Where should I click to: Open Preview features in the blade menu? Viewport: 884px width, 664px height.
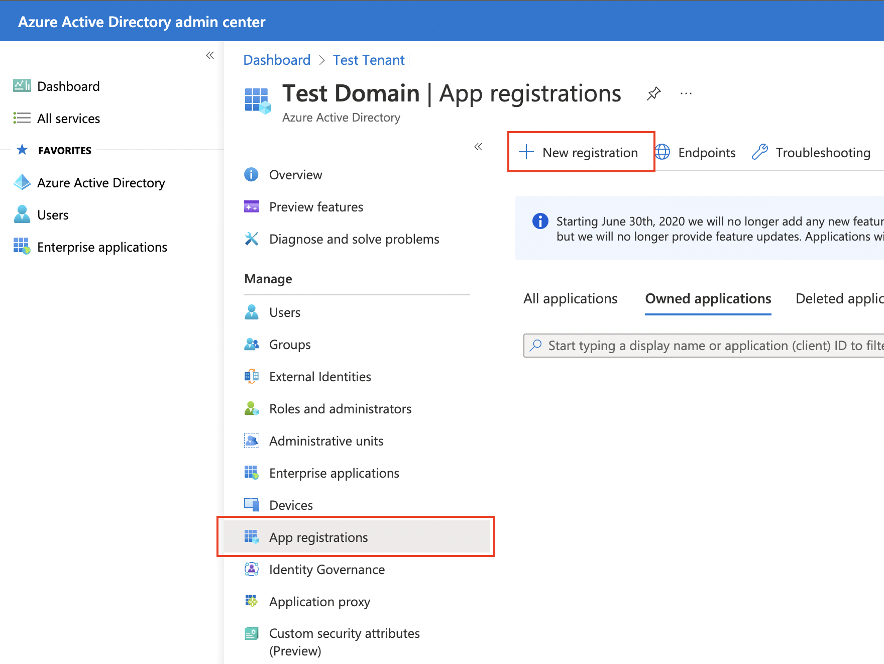pyautogui.click(x=316, y=206)
